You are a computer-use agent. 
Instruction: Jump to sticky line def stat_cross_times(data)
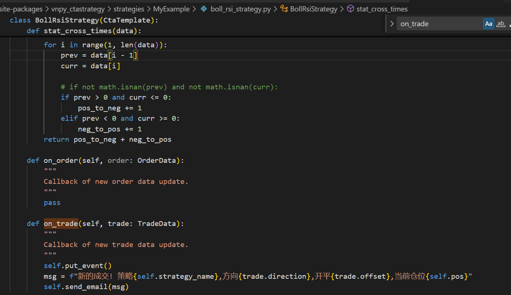[x=84, y=31]
